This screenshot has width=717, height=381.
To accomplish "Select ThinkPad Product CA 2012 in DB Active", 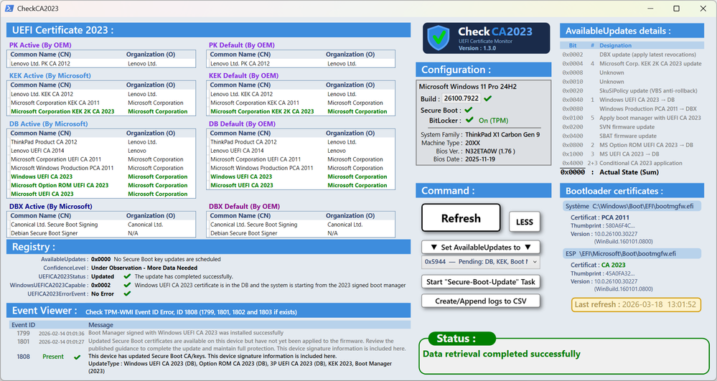I will tap(101, 142).
